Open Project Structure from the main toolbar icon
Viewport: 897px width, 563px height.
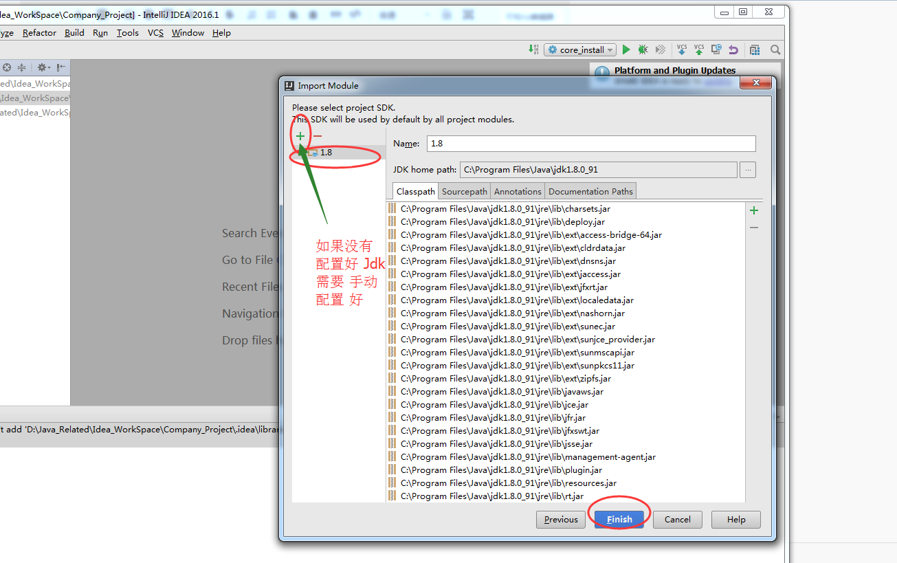(755, 49)
